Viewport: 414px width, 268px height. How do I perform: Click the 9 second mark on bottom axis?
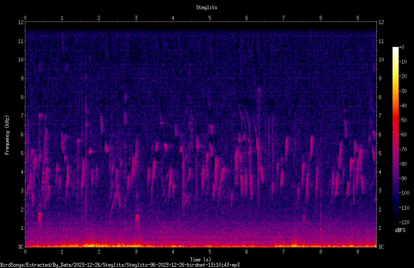point(357,252)
